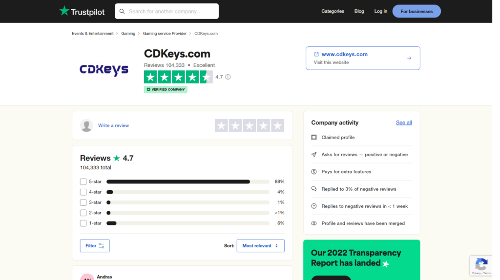Click the merged profile rings icon
Viewport: 500px width, 280px height.
tap(314, 223)
